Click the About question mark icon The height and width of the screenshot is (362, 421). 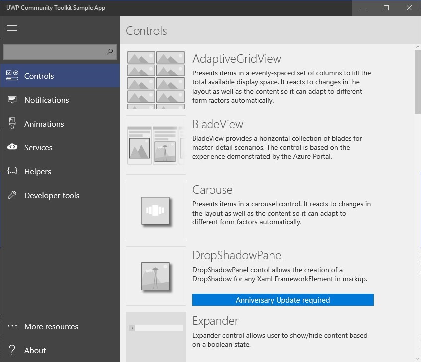pos(12,350)
